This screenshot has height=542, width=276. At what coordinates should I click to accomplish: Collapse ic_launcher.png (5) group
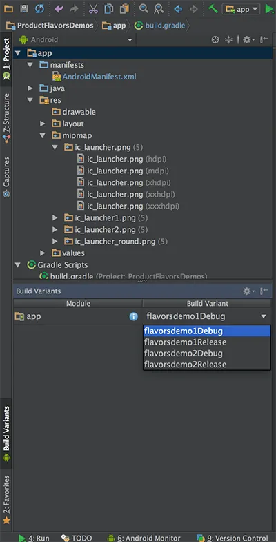(x=55, y=147)
